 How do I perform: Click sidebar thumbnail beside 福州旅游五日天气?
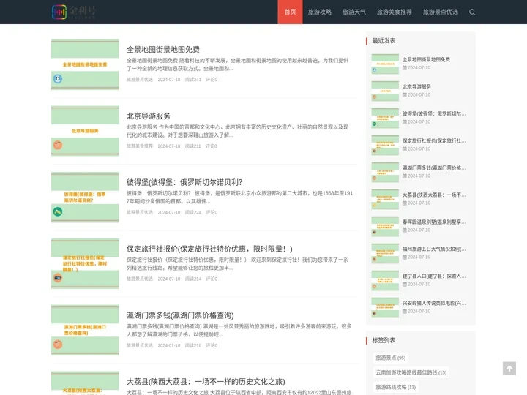[385, 254]
